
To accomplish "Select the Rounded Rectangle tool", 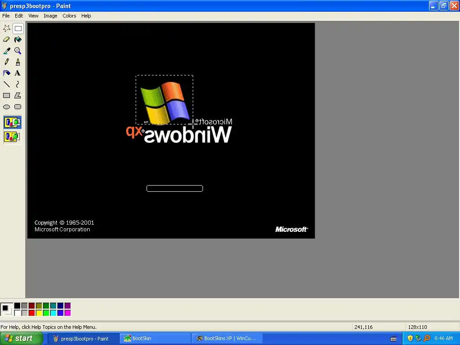I will 18,107.
